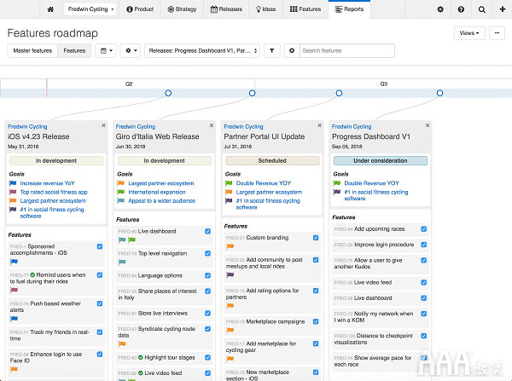The height and width of the screenshot is (381, 512).
Task: Click the orange flag under Custom branding
Action: [x=230, y=246]
